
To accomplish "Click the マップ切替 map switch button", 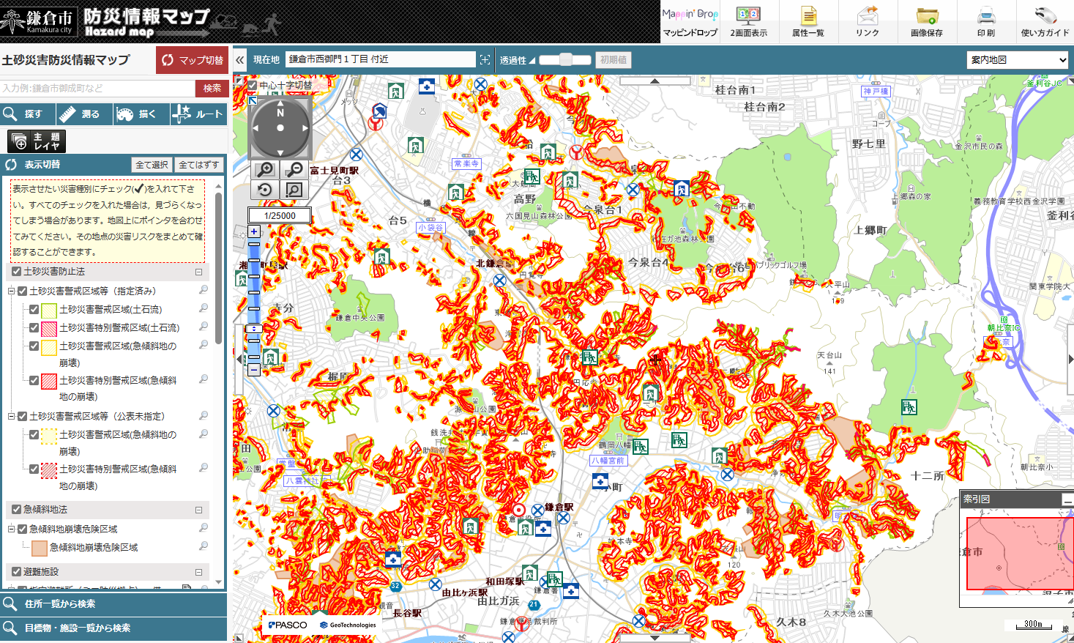I will [x=192, y=60].
